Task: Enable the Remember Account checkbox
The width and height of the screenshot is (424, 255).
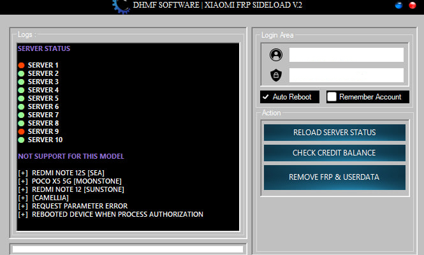Action: click(x=332, y=97)
